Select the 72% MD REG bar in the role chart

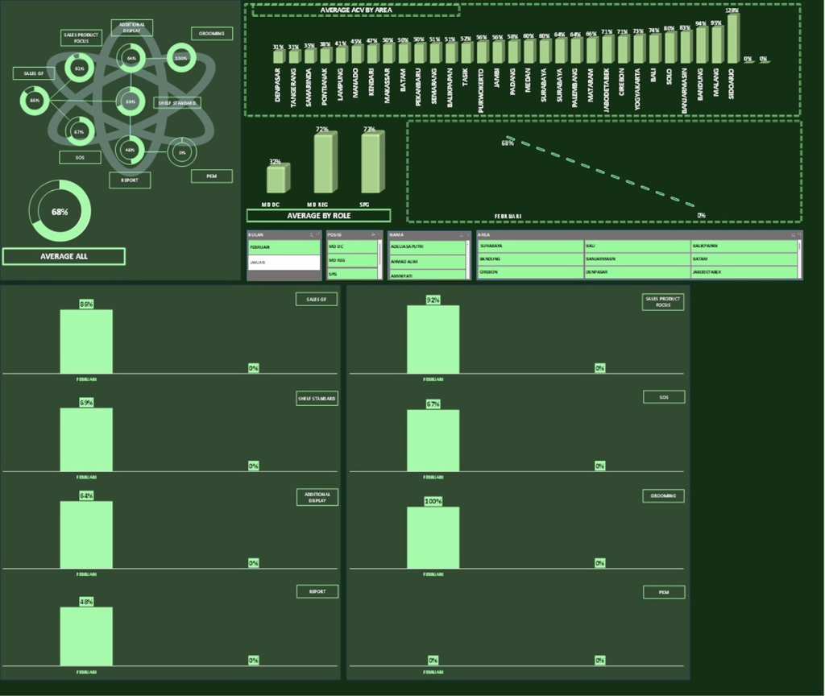pyautogui.click(x=325, y=163)
